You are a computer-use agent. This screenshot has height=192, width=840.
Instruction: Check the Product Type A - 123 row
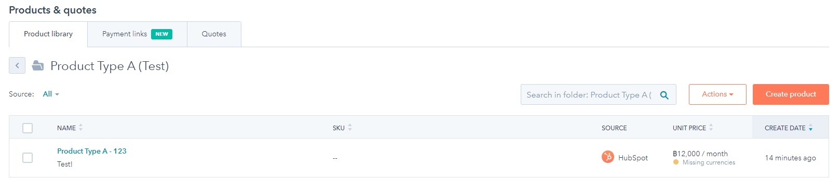[x=28, y=158]
